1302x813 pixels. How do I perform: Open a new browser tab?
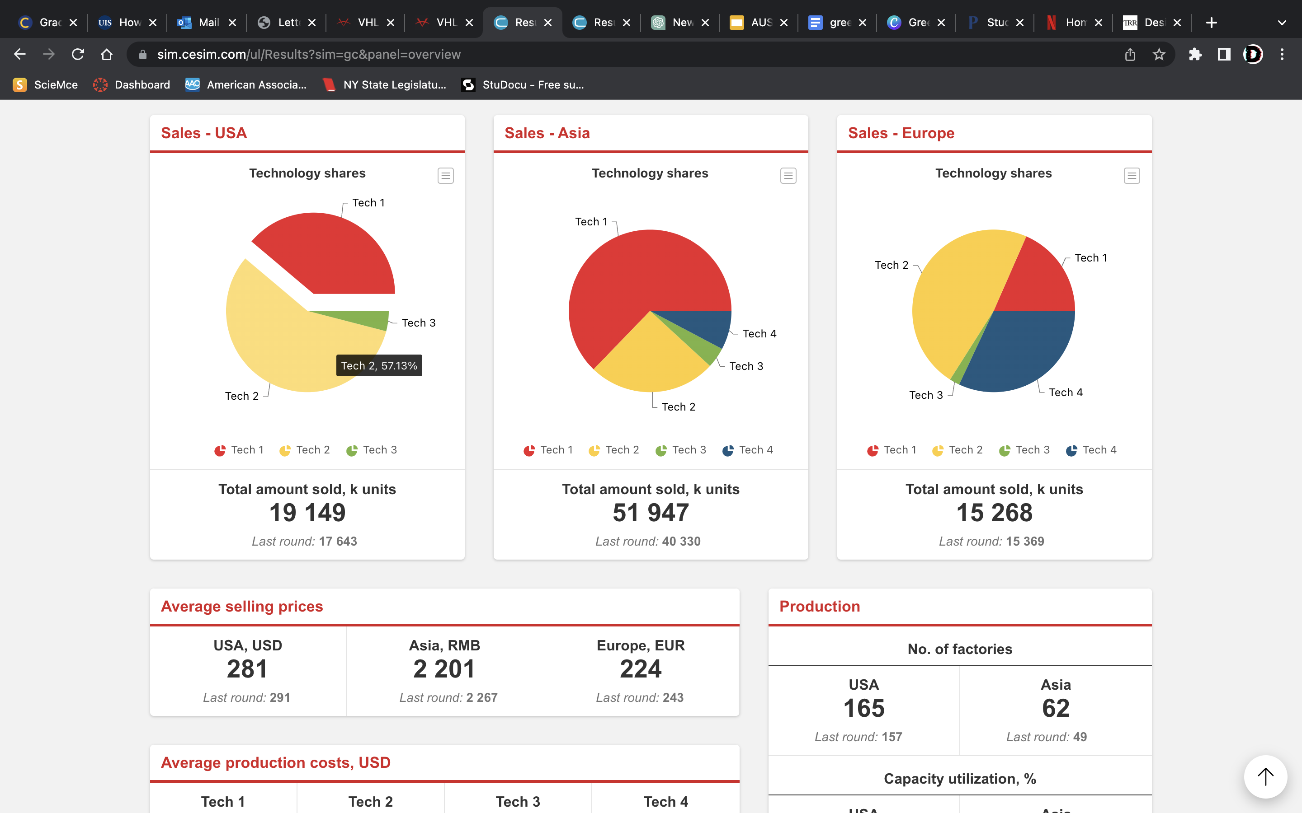[x=1211, y=23]
